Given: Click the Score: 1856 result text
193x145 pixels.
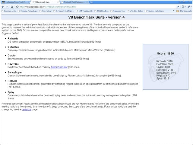Looking at the screenshot, I should point(166,53).
